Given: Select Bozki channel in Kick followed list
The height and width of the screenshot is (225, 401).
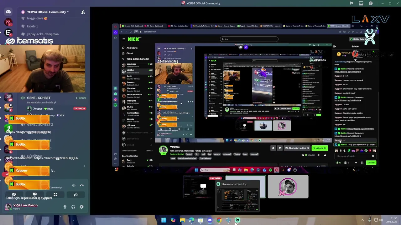Looking at the screenshot, I should (x=137, y=77).
